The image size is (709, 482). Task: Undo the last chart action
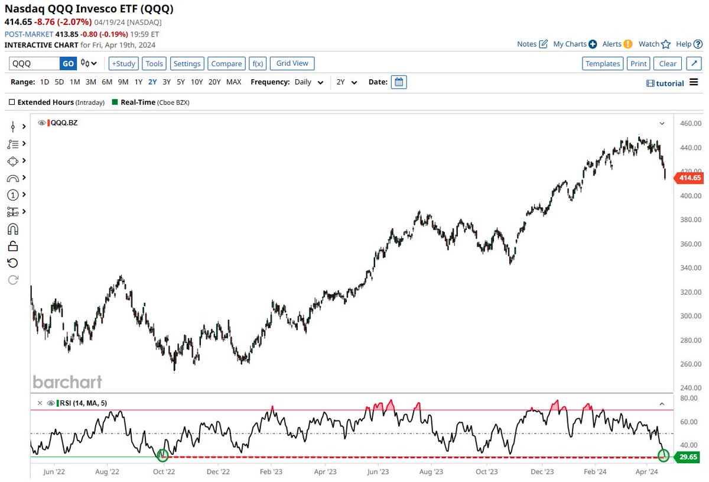click(x=13, y=263)
